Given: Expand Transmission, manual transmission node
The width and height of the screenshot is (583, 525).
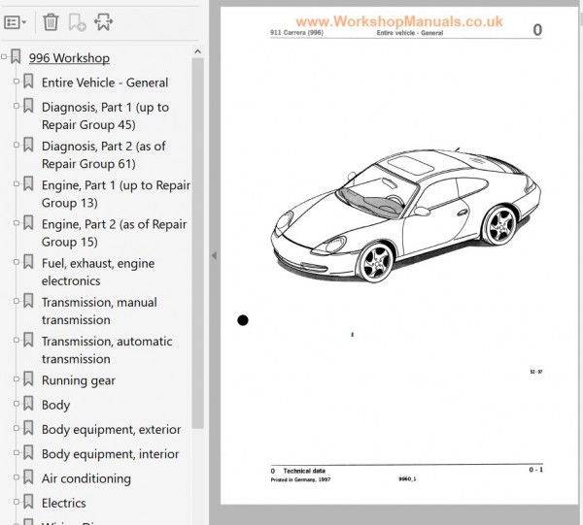Looking at the screenshot, I should coord(17,301).
